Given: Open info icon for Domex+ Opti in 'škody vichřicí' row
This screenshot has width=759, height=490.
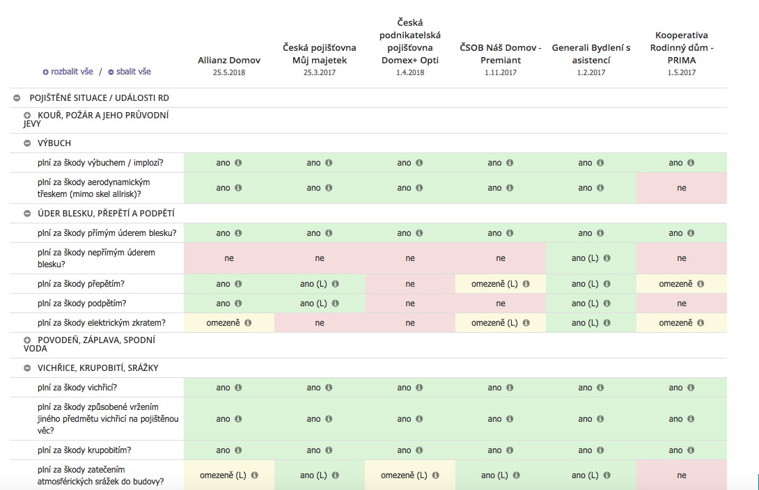Looking at the screenshot, I should click(419, 388).
